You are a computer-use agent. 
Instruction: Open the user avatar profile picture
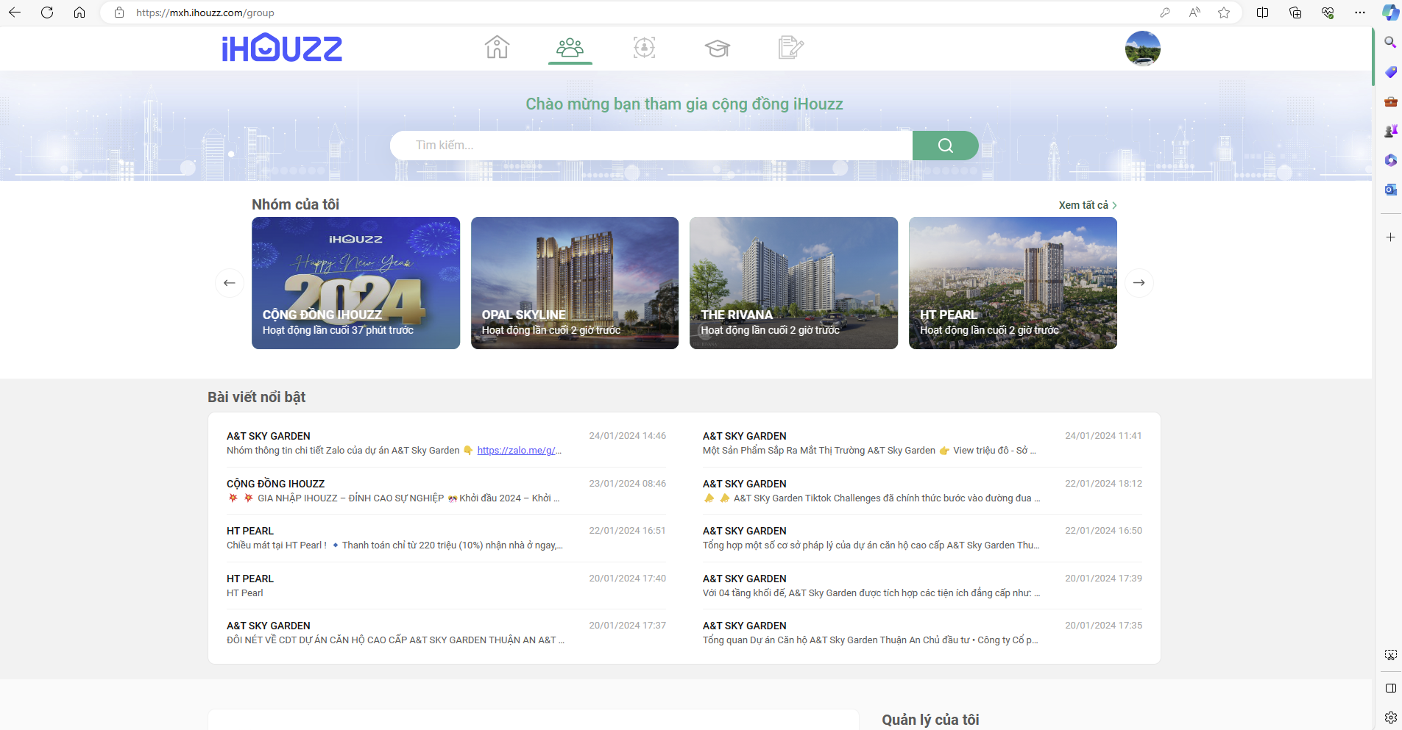1142,49
